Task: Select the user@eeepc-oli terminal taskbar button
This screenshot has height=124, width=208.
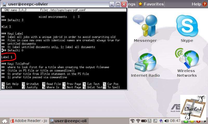Action: pyautogui.click(x=69, y=121)
